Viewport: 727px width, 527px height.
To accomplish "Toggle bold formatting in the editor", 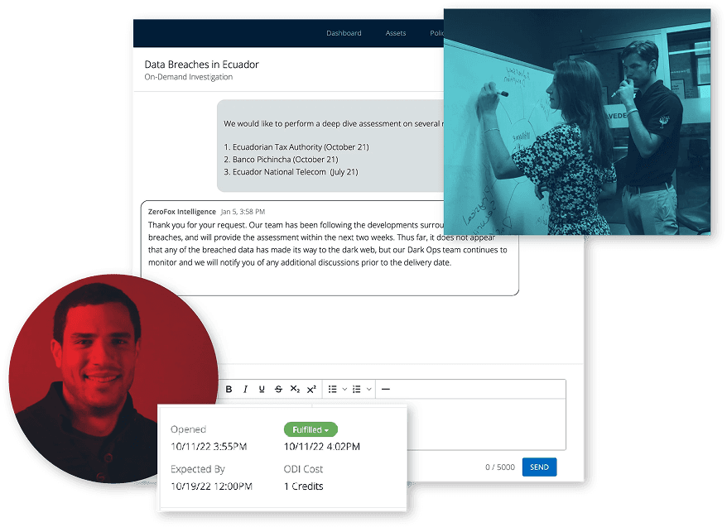I will 229,389.
